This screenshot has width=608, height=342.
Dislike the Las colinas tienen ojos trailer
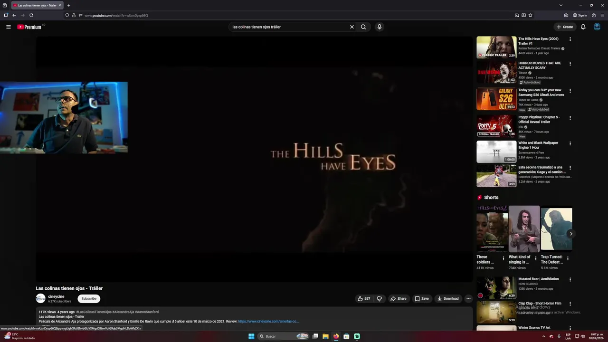379,299
